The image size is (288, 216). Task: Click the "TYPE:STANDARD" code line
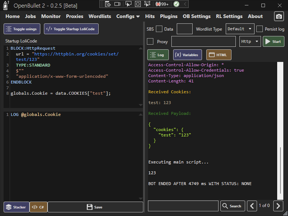click(x=33, y=65)
